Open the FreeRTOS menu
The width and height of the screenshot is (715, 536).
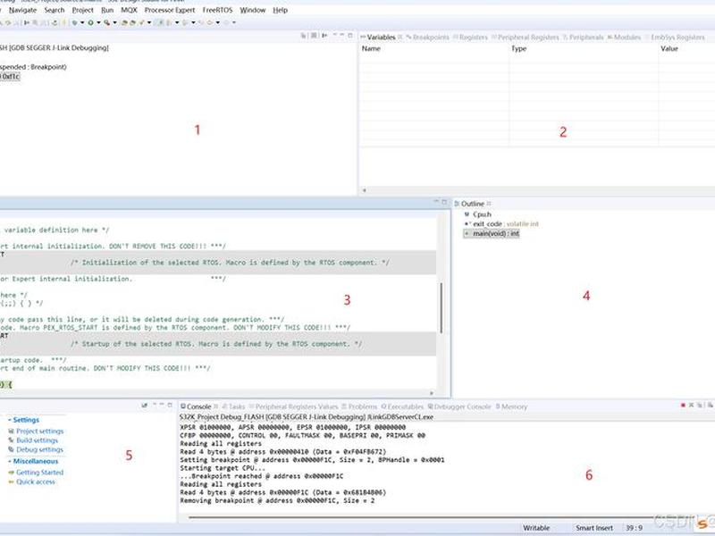[x=217, y=10]
